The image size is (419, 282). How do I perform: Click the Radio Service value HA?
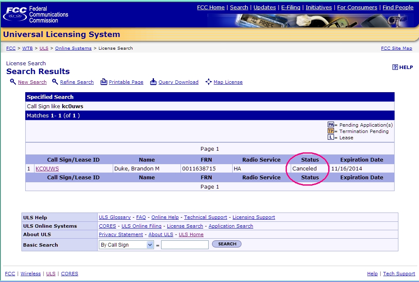(x=237, y=169)
